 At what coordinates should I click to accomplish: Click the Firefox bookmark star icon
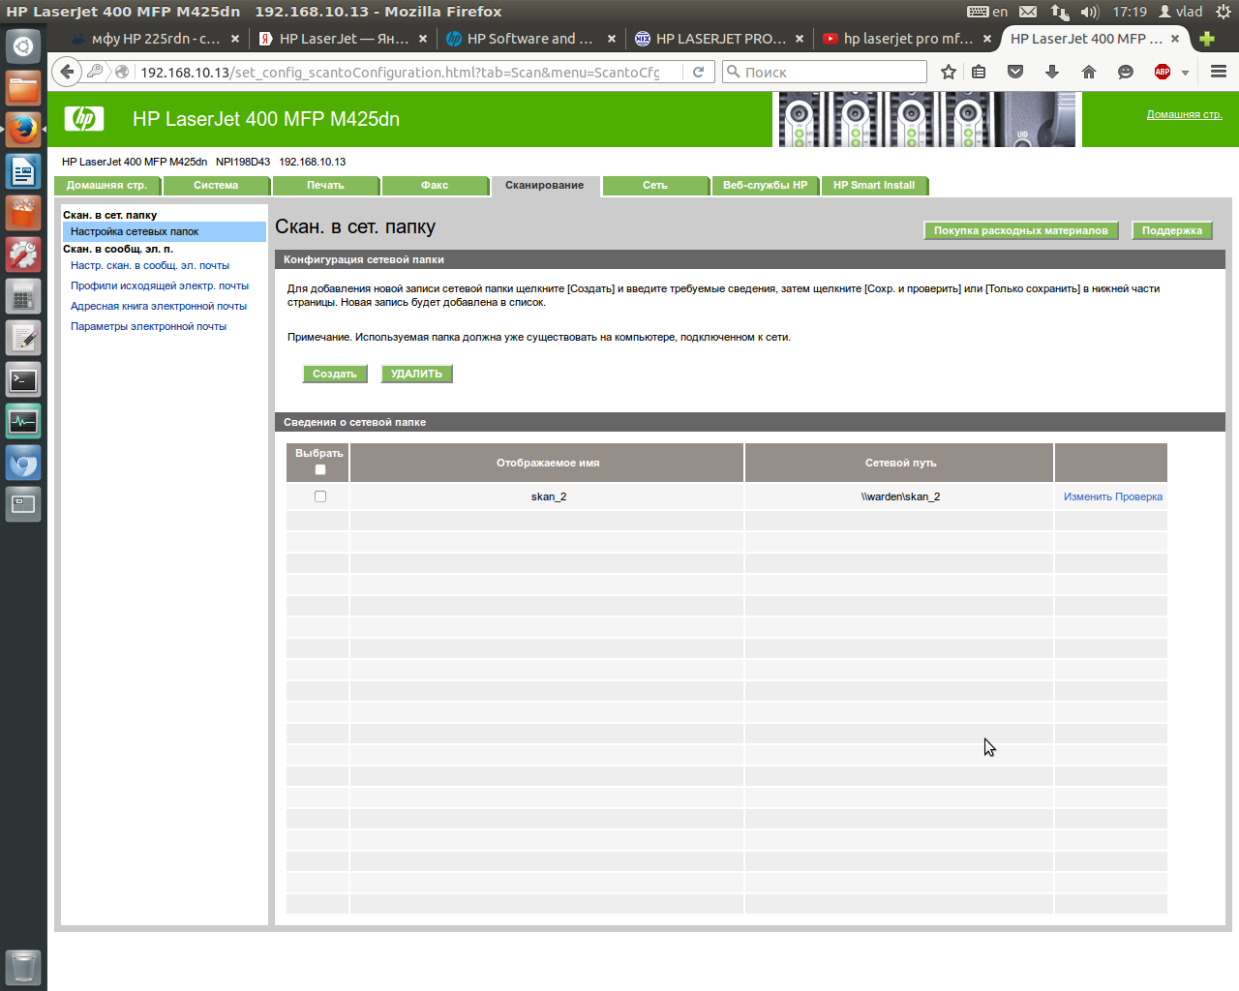(x=949, y=72)
